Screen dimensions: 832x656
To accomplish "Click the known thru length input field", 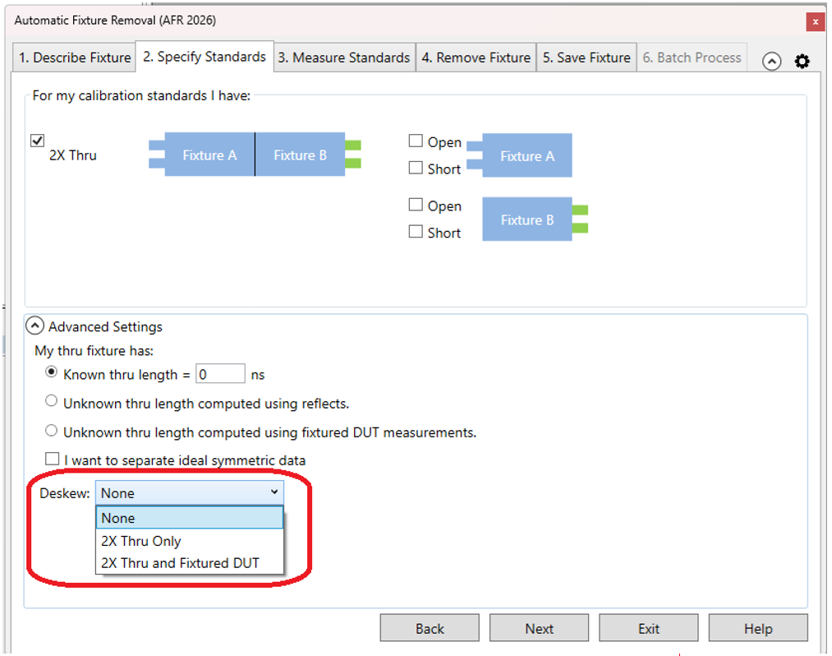I will click(x=220, y=374).
